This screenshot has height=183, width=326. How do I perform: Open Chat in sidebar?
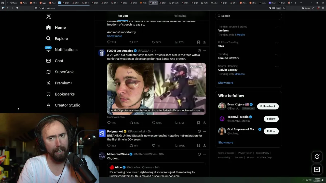point(55,61)
